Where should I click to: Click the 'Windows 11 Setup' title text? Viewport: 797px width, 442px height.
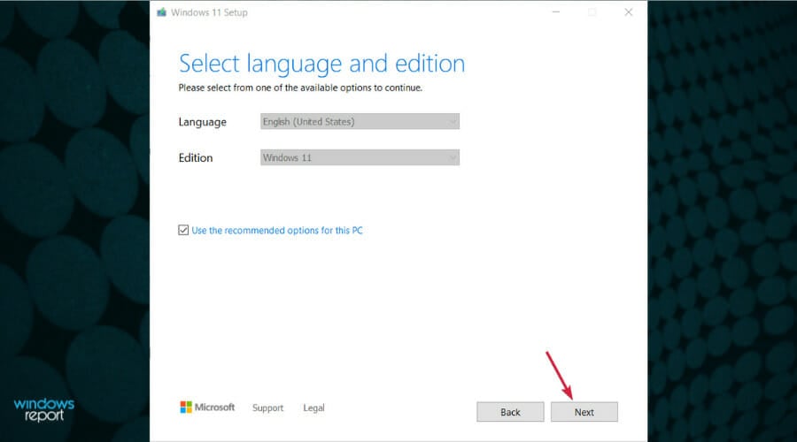[x=209, y=12]
